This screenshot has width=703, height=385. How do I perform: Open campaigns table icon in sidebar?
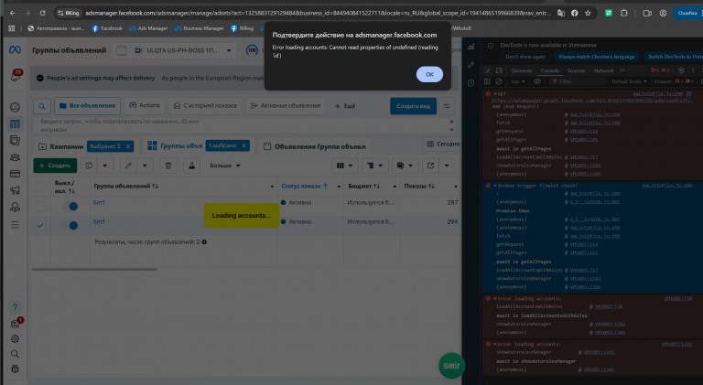tap(15, 124)
